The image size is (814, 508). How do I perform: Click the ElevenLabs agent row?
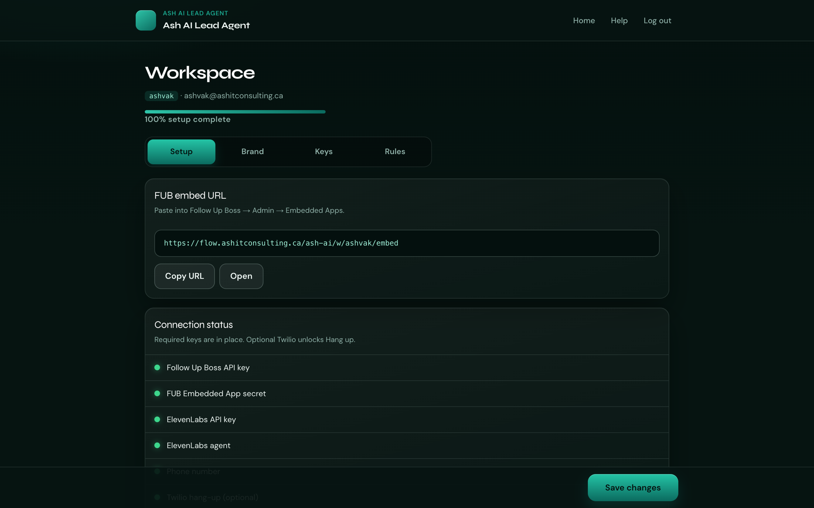tap(407, 445)
